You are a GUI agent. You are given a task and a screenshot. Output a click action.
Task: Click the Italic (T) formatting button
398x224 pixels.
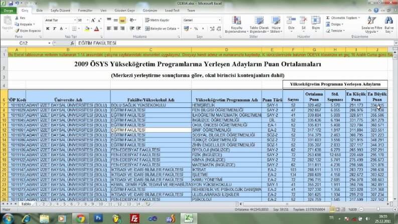[x=54, y=29]
